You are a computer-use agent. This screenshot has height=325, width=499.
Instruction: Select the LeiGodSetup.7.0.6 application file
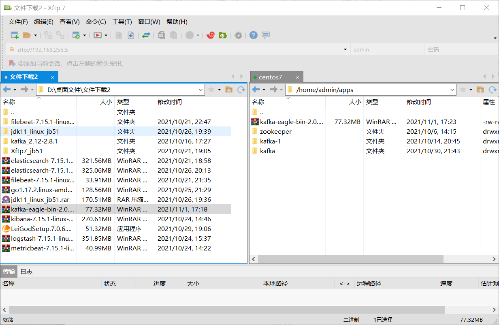[x=116, y=229]
